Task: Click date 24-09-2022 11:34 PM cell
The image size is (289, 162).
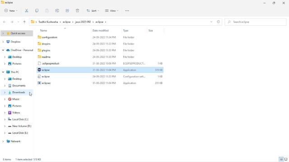Action: [x=104, y=37]
